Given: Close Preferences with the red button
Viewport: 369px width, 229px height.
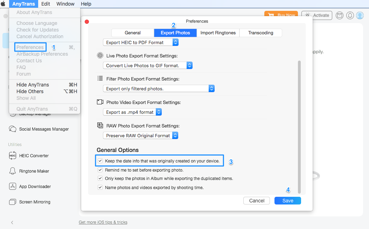Looking at the screenshot, I should (87, 22).
